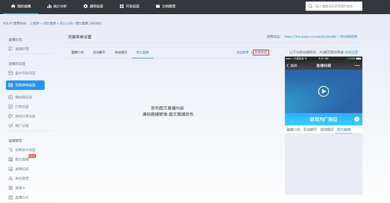Switch to the 互动聊天 tab
390x203 pixels.
click(x=99, y=52)
